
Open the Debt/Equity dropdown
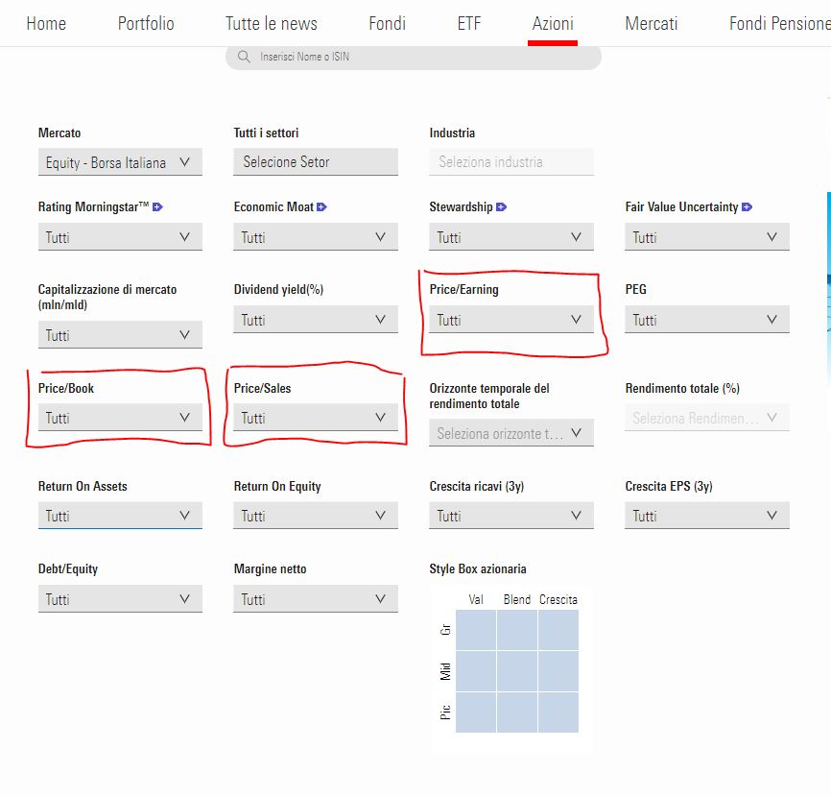120,599
